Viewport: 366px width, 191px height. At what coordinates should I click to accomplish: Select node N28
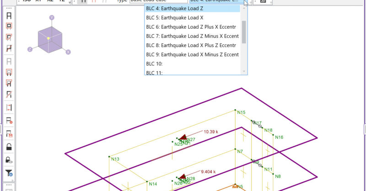coord(191,179)
